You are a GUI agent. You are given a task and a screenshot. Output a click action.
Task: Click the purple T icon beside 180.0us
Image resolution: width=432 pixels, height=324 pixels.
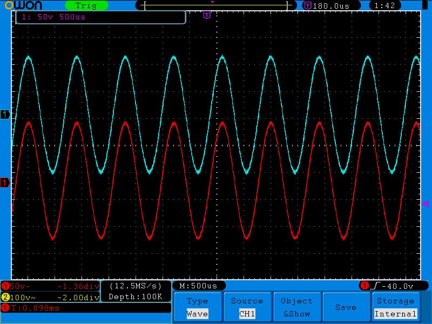pyautogui.click(x=307, y=5)
